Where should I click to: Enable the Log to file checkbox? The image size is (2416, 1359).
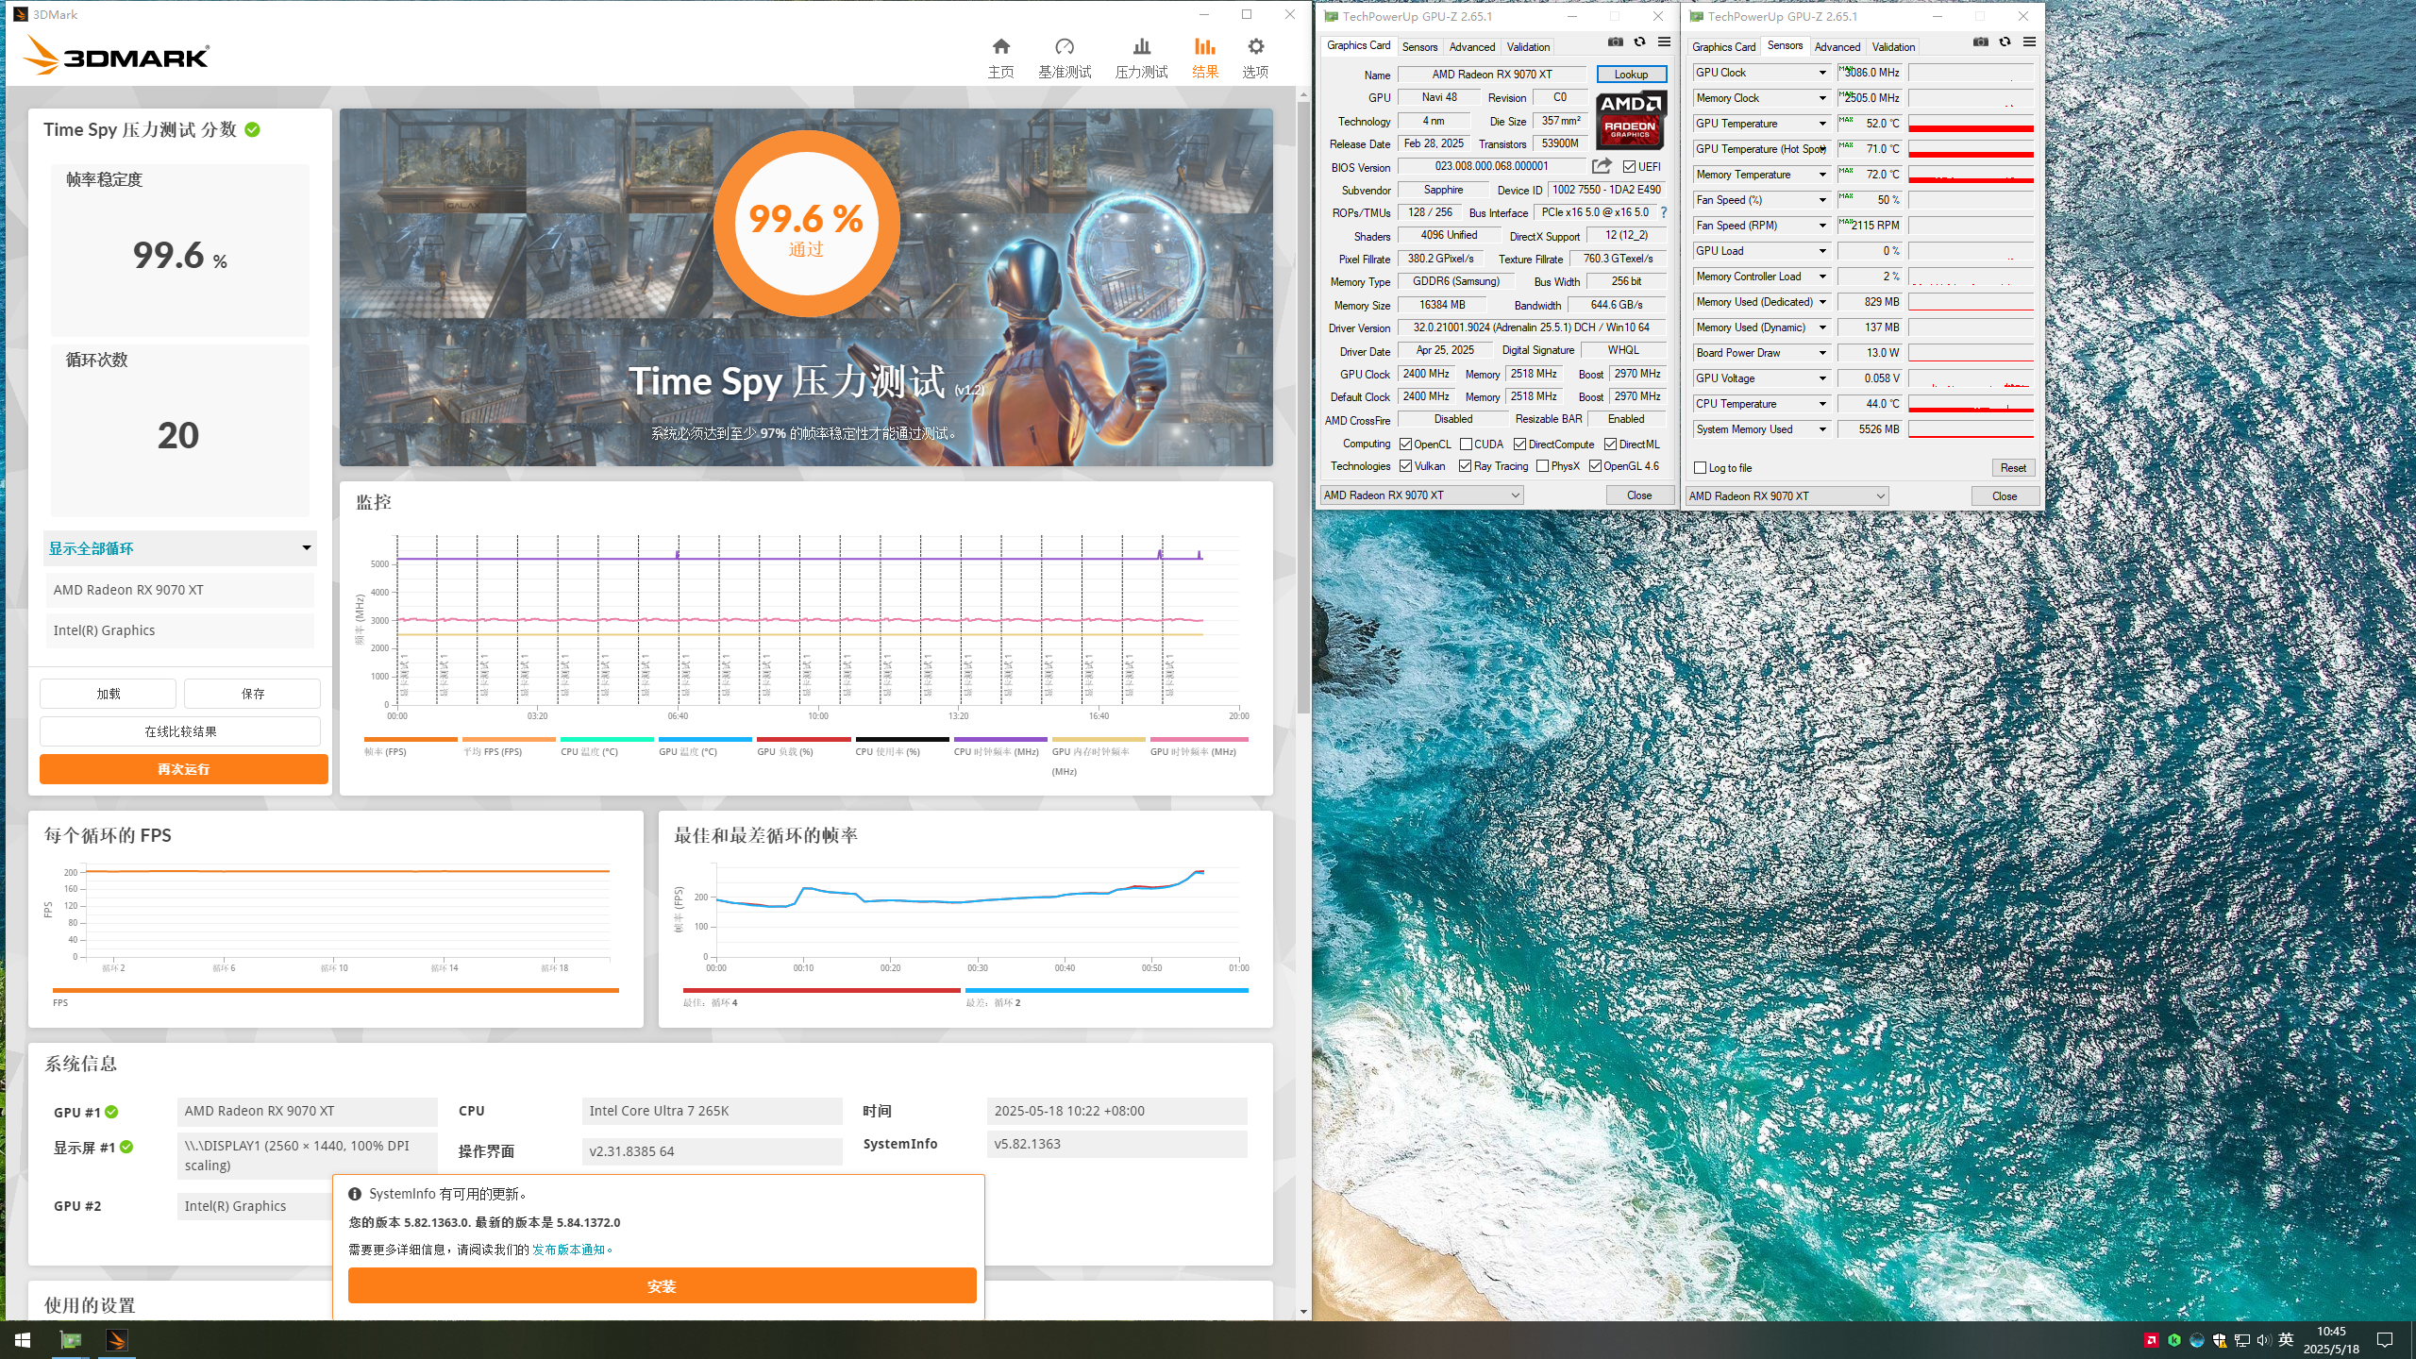click(1700, 468)
